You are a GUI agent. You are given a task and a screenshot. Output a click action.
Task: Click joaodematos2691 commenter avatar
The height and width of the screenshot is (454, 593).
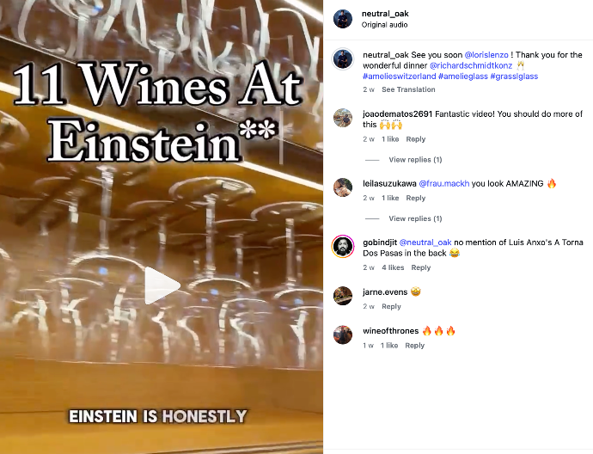point(343,118)
